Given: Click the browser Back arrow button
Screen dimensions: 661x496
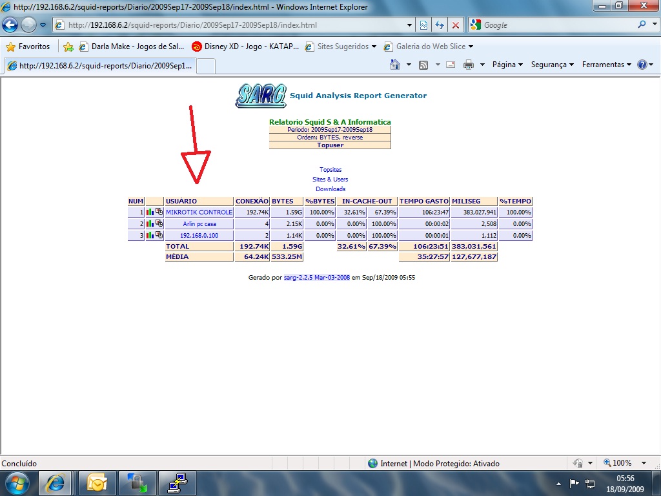Looking at the screenshot, I should [10, 25].
